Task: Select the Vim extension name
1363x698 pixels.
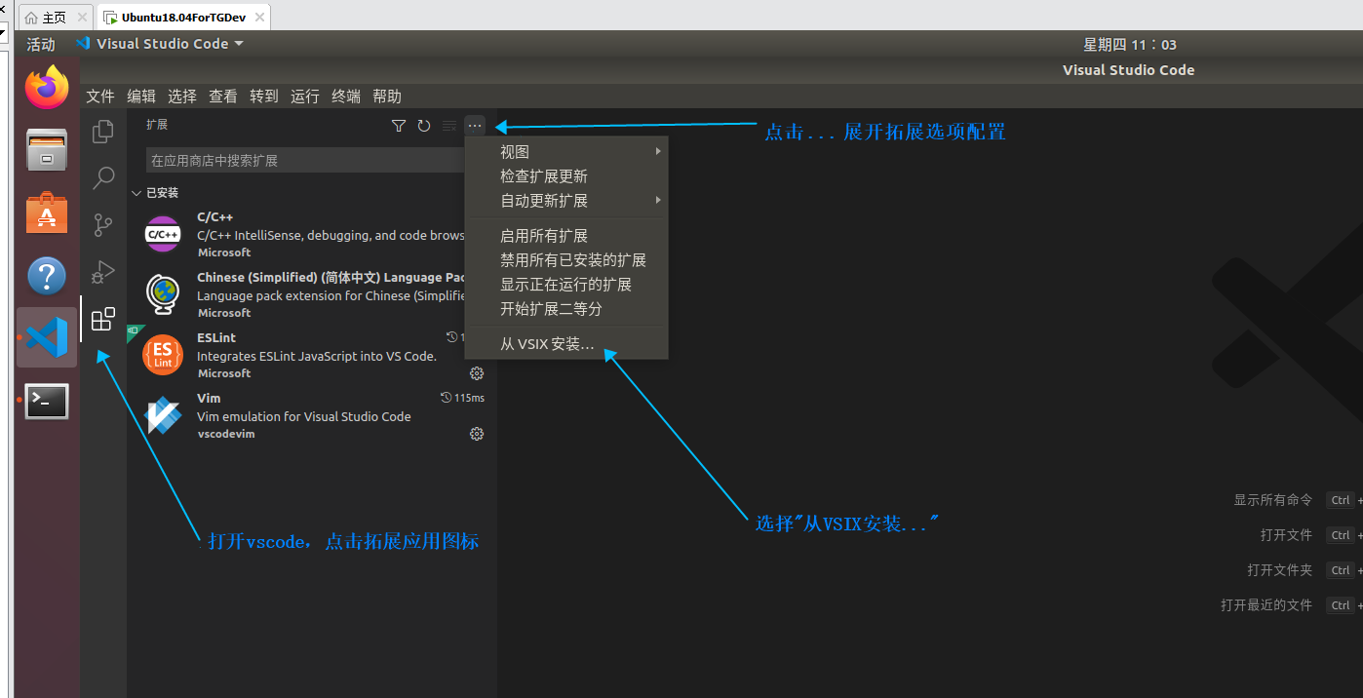Action: tap(209, 399)
